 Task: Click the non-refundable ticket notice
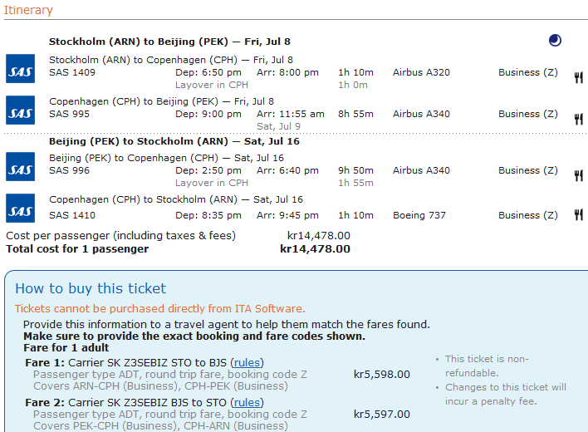[x=487, y=366]
